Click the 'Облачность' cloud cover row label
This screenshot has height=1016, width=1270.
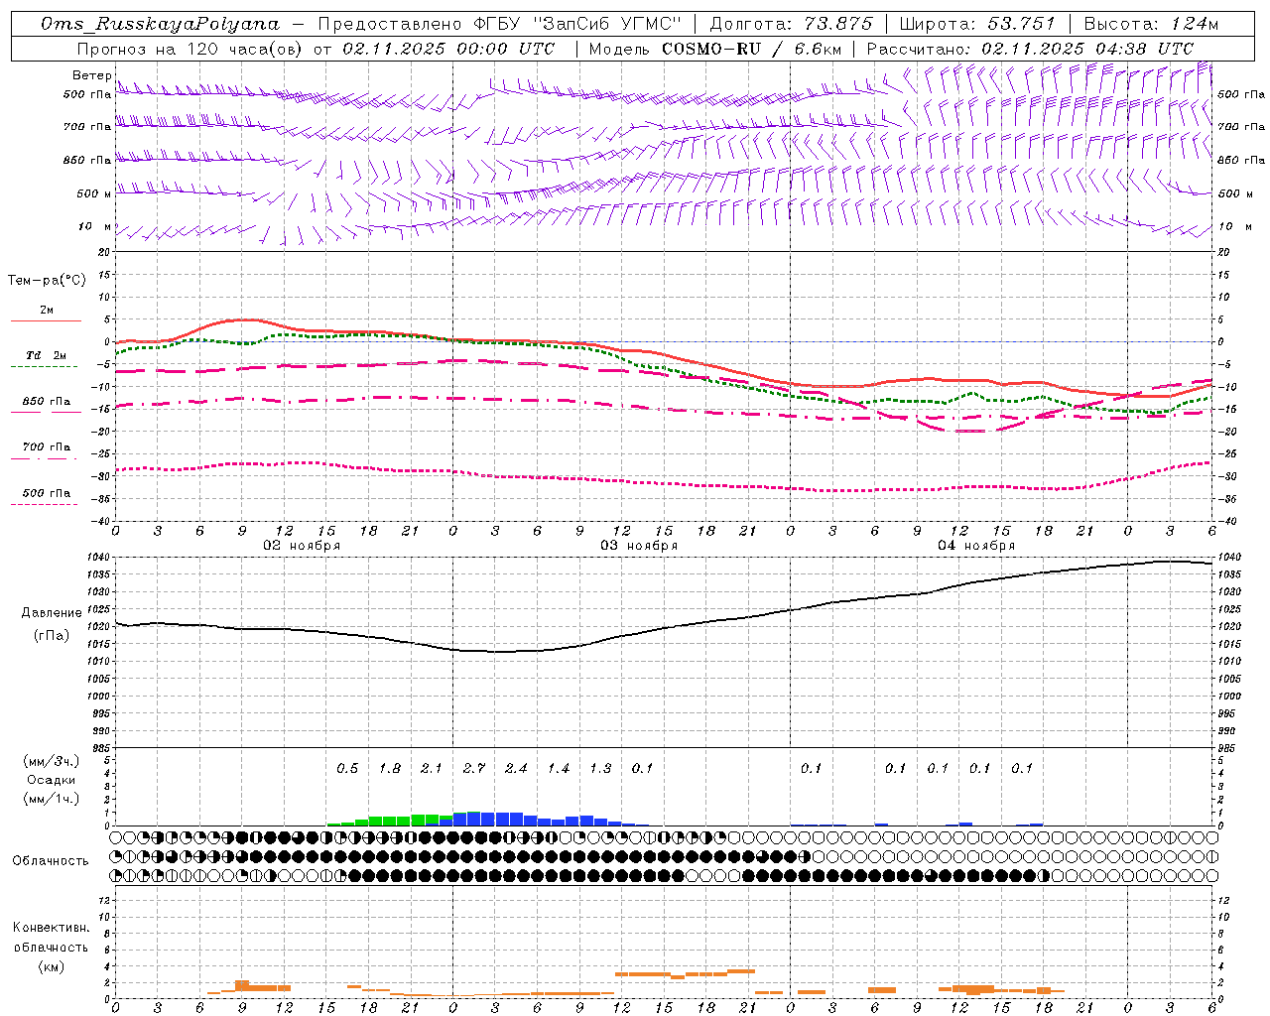(51, 861)
